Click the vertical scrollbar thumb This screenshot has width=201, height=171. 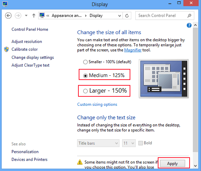click(x=195, y=90)
